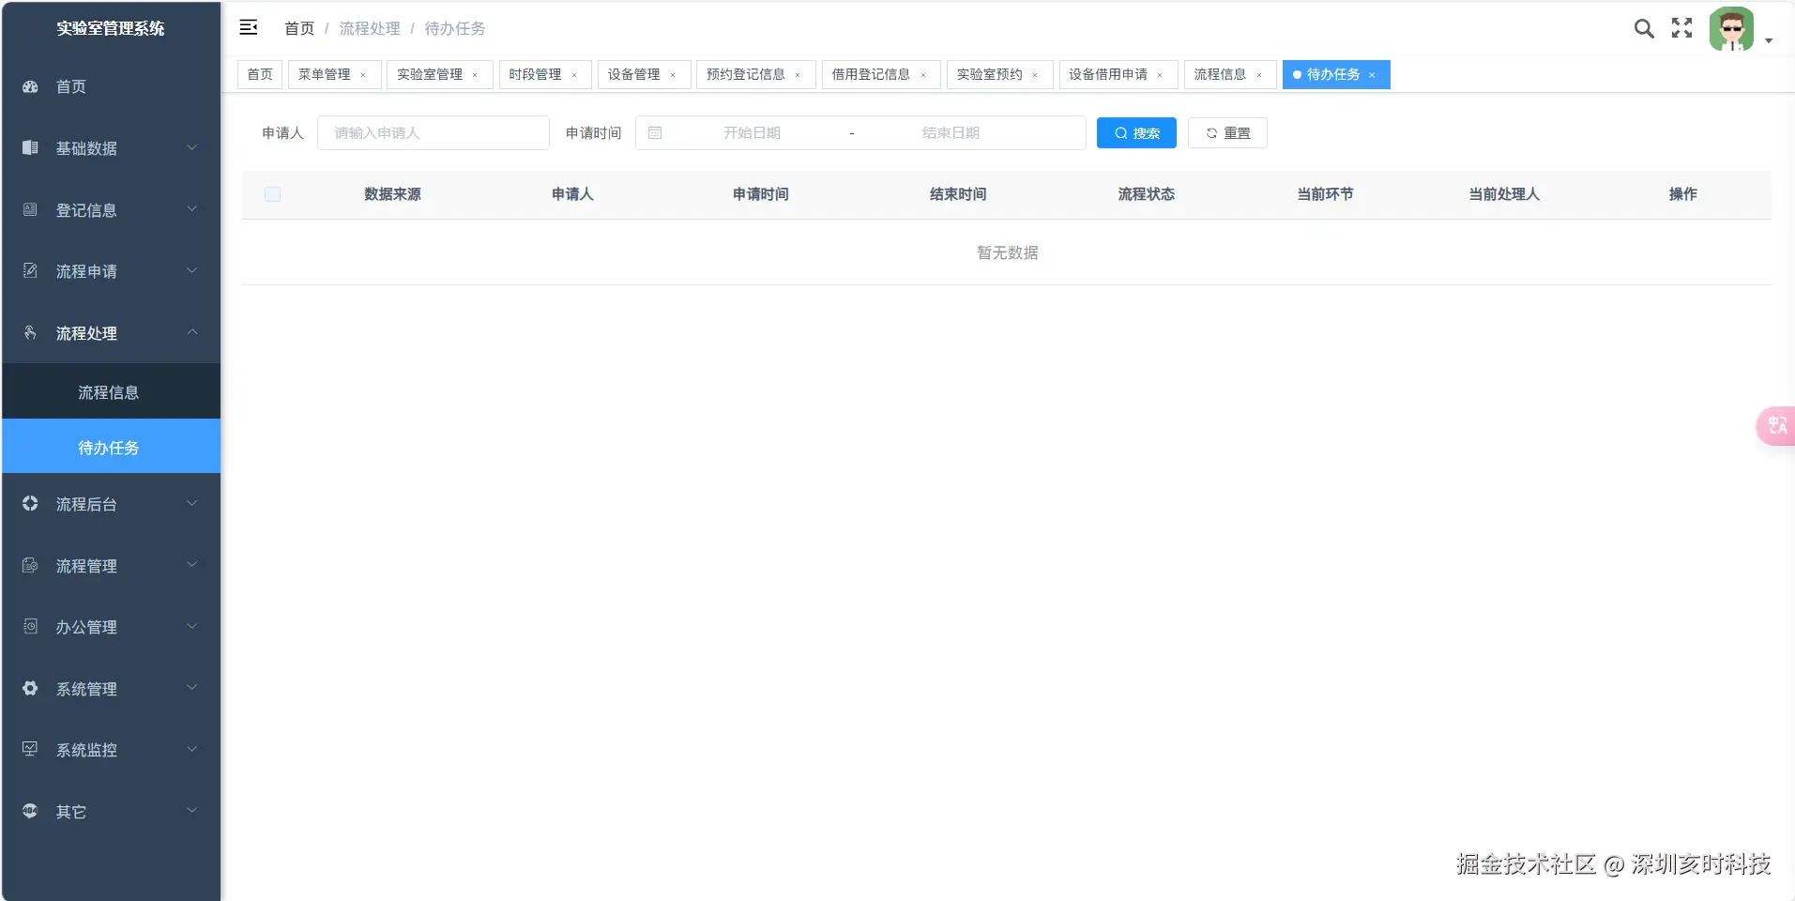
Task: Switch to the 设备借用申请 tab
Action: point(1108,74)
